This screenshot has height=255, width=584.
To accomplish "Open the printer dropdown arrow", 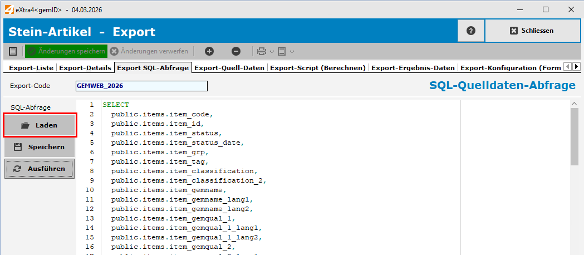I will pyautogui.click(x=272, y=51).
